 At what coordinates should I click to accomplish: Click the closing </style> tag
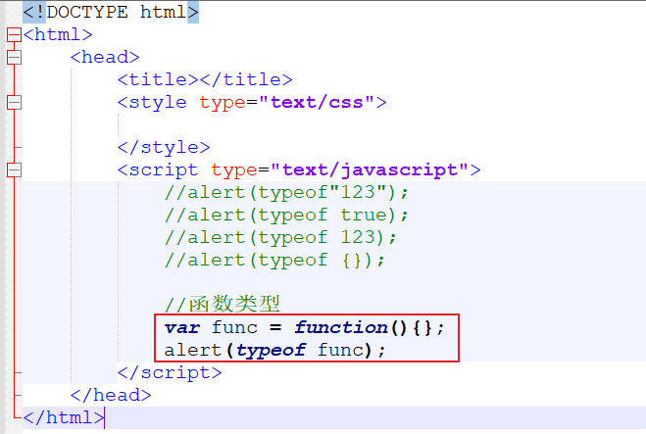coord(164,147)
